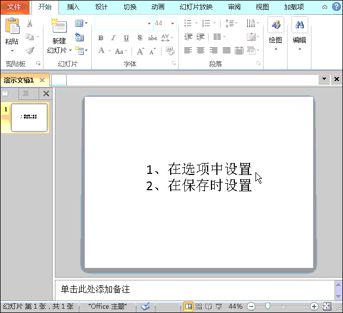
Task: Click fit slide to window icon
Action: [327, 306]
